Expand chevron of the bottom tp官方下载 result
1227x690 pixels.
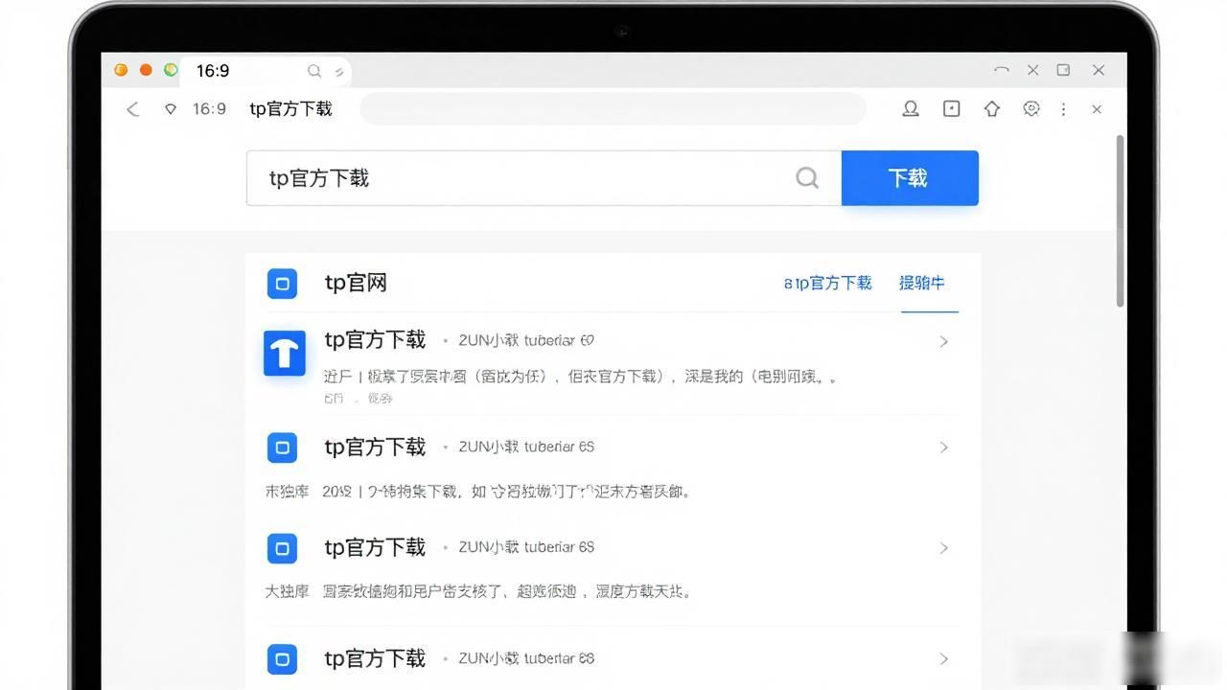[944, 659]
